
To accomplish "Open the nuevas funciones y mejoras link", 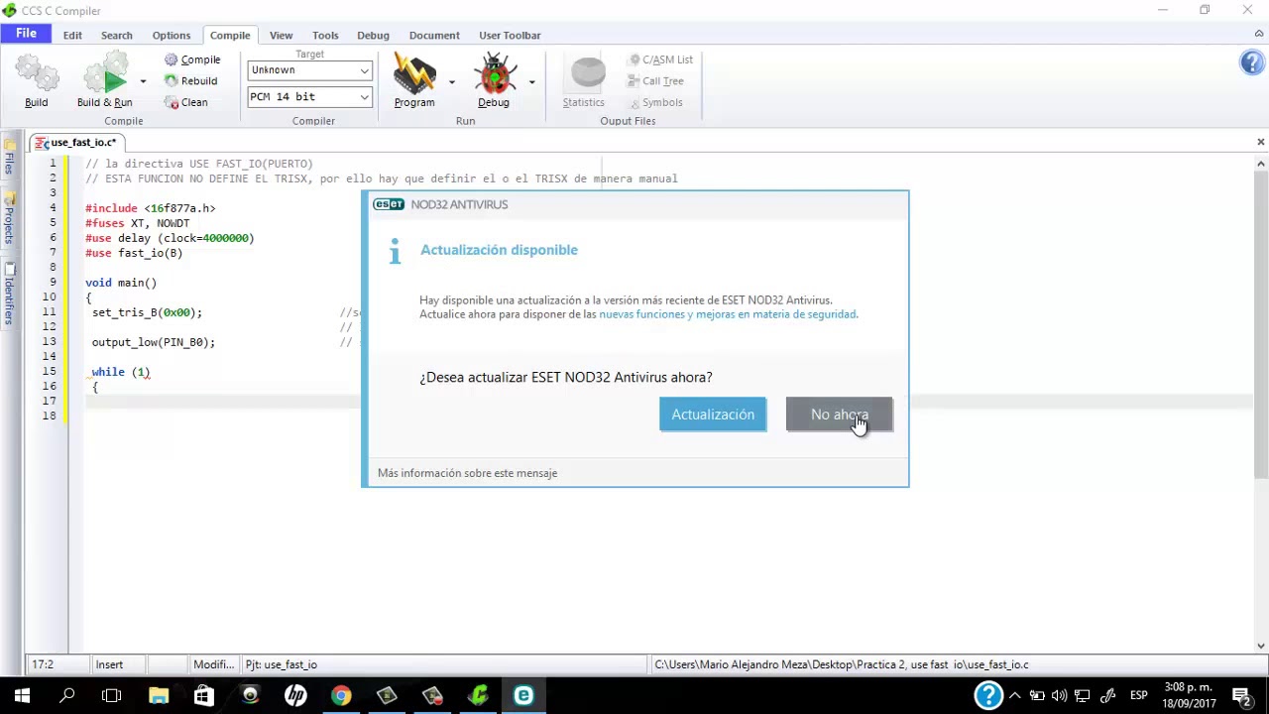I will 728,314.
